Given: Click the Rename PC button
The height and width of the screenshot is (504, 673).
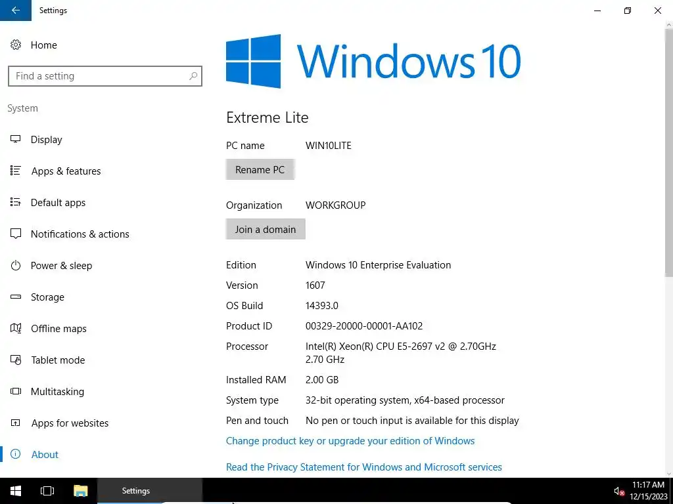Looking at the screenshot, I should tap(260, 170).
